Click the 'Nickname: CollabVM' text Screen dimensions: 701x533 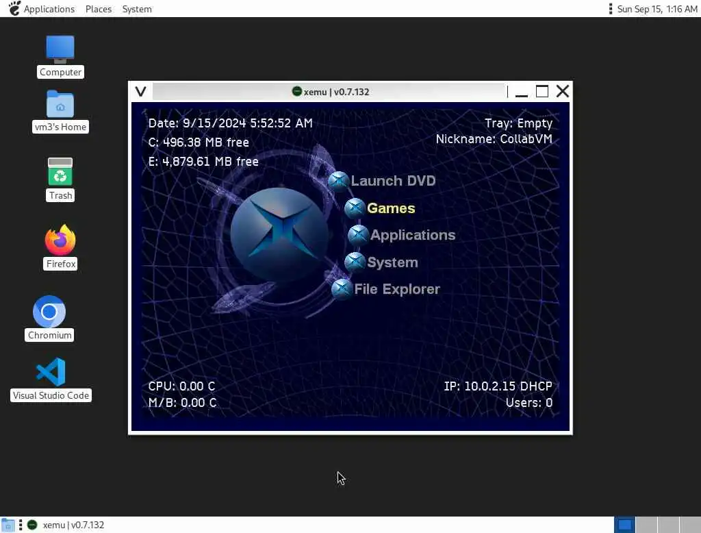[x=494, y=139]
